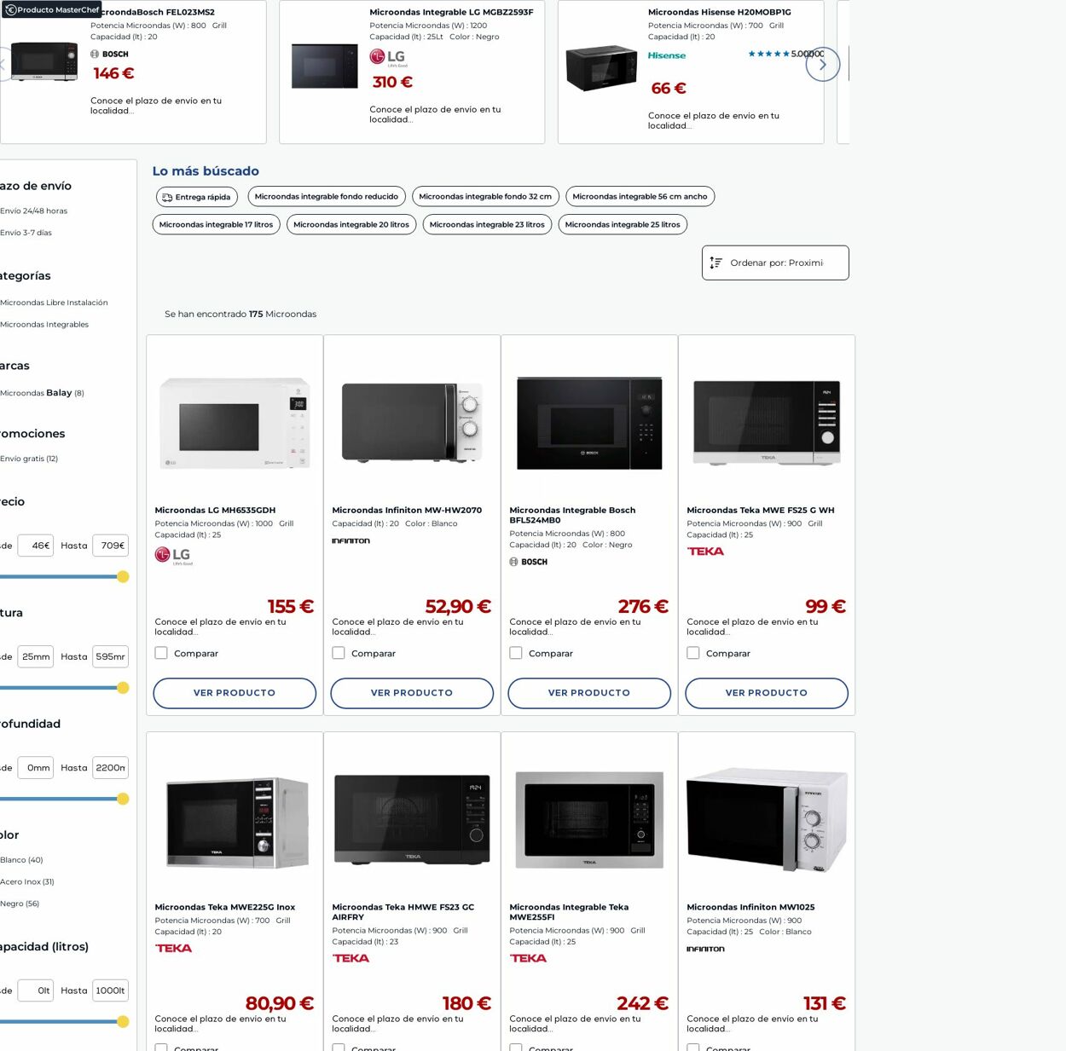Click Ver Producto for Teka MWE FS25 G WH
This screenshot has width=1066, height=1051.
pos(767,693)
